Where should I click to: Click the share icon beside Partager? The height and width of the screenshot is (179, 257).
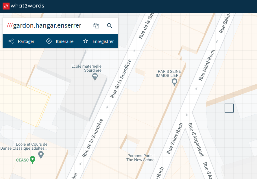point(11,41)
